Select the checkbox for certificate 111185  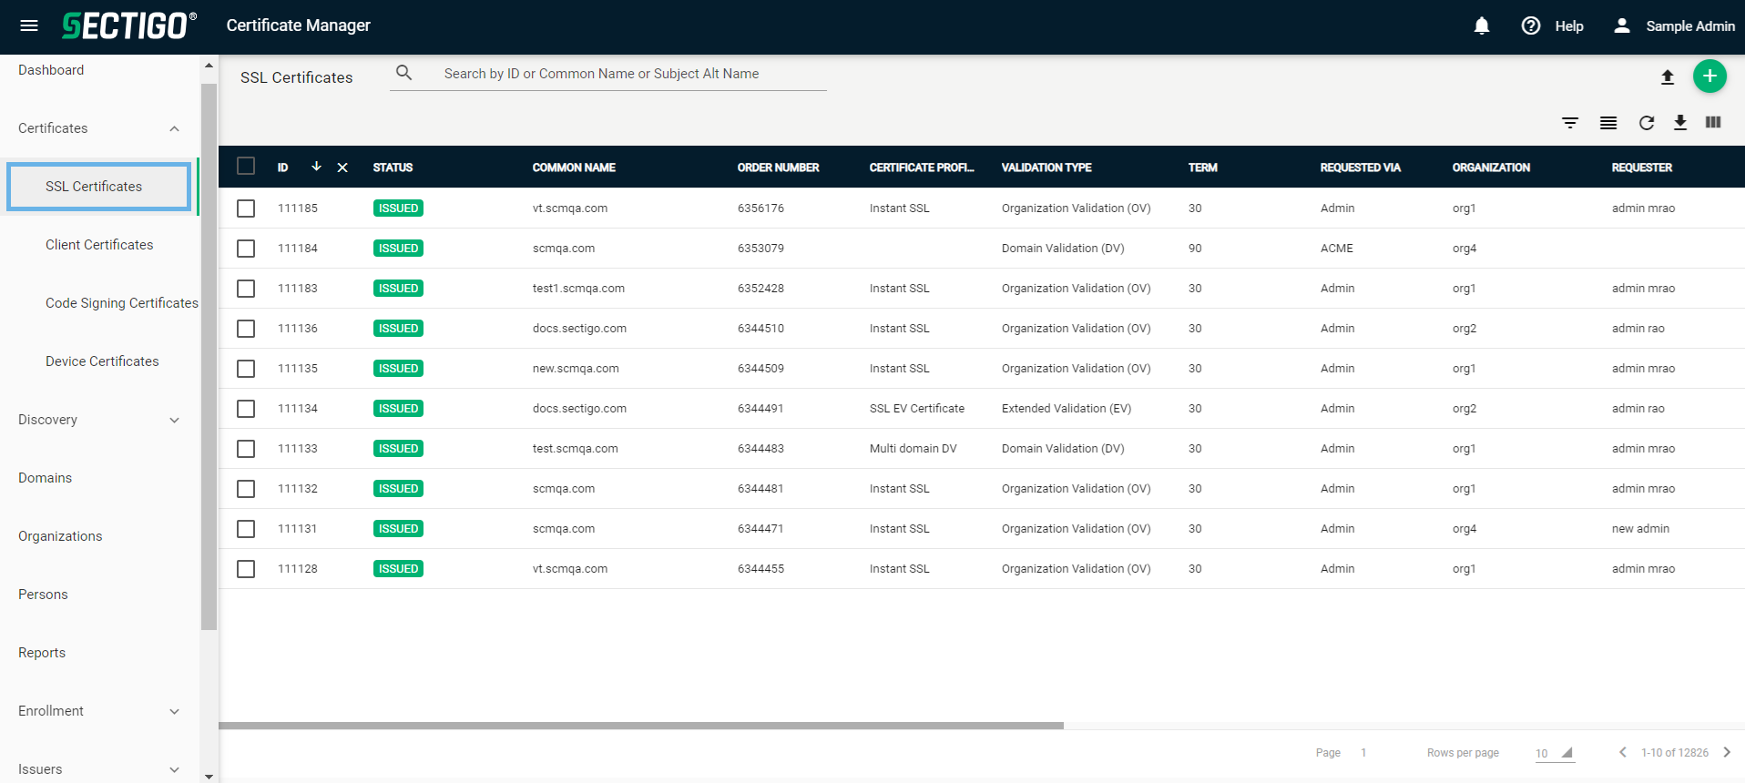point(246,208)
